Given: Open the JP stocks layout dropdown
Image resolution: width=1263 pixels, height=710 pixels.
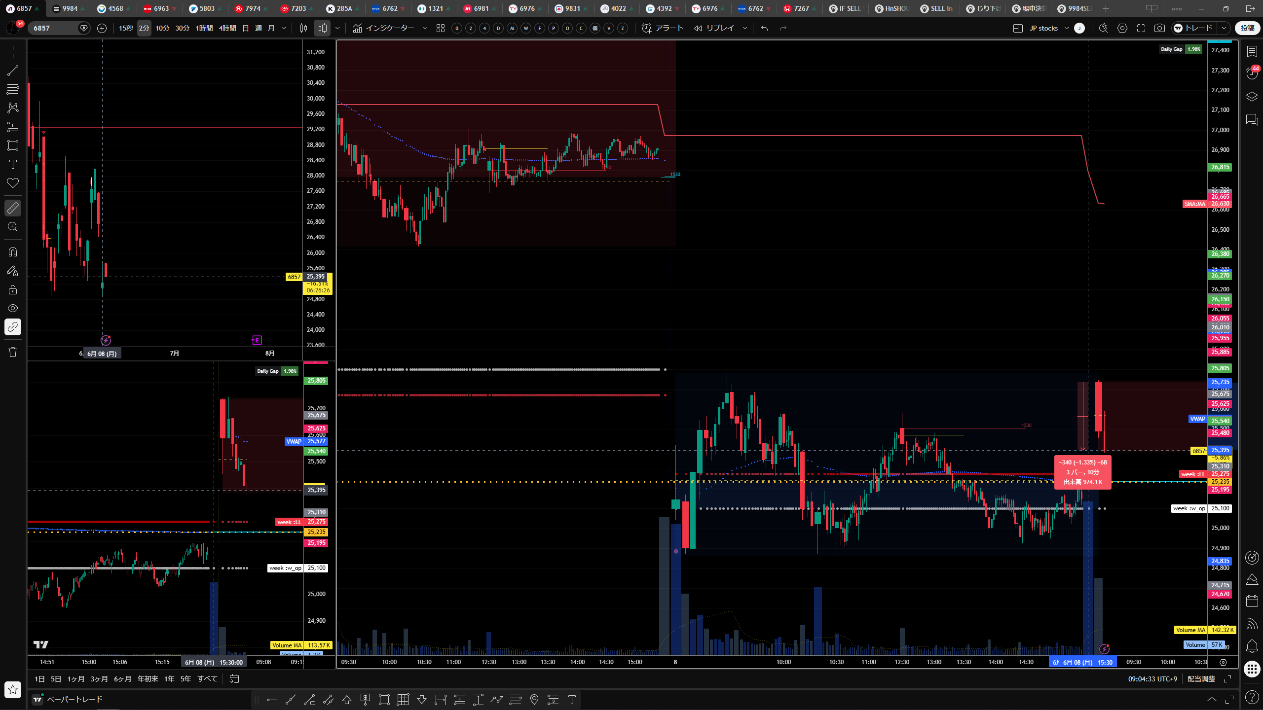Looking at the screenshot, I should click(1048, 28).
